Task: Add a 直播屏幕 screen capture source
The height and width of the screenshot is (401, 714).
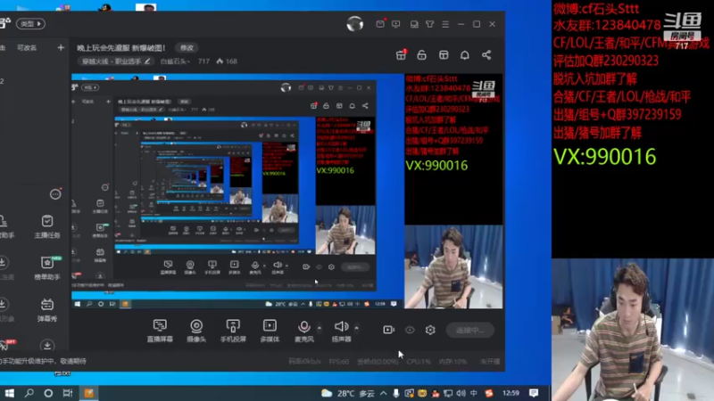Action: pyautogui.click(x=160, y=331)
